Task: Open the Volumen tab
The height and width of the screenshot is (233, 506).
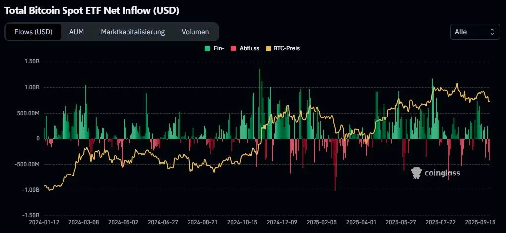Action: pyautogui.click(x=195, y=32)
